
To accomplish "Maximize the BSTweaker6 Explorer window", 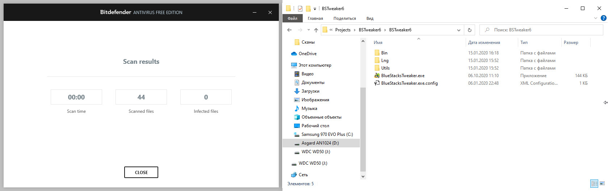I will [583, 8].
